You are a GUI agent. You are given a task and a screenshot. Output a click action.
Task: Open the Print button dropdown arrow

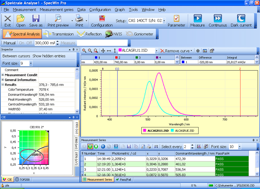click(86, 21)
